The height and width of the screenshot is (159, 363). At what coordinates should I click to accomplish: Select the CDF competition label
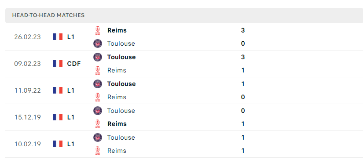point(74,64)
